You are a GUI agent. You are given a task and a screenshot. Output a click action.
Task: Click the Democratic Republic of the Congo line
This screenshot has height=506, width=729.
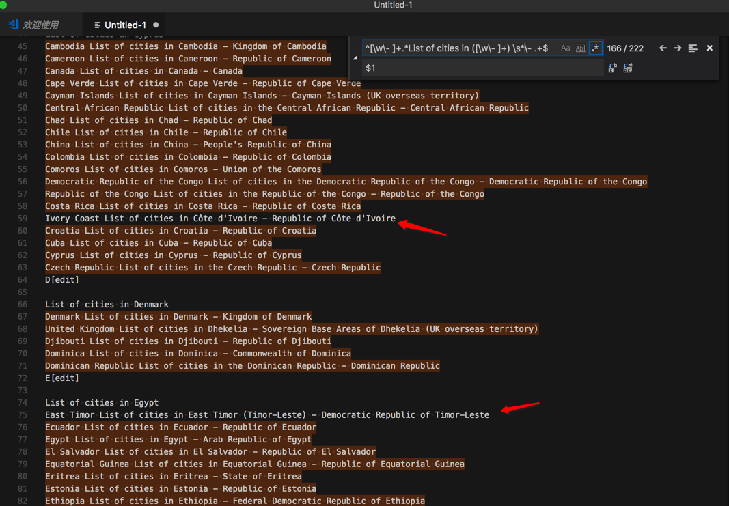(x=346, y=182)
